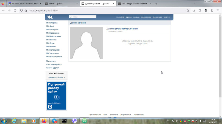Click the VK logo in site header
This screenshot has width=222, height=124.
coord(50,17)
